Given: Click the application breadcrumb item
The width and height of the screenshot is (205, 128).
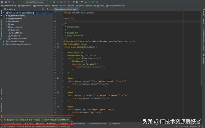Looking at the screenshot, I should (x=24, y=6).
